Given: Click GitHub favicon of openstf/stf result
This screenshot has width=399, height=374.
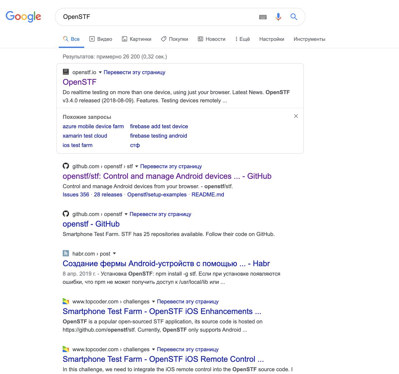Looking at the screenshot, I should coord(66,166).
